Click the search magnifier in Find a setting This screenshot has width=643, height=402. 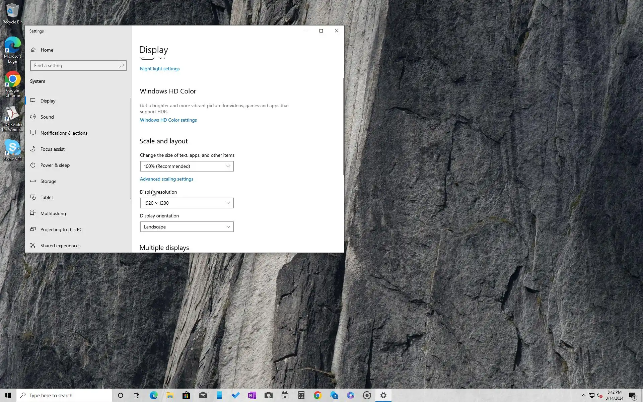pos(122,66)
